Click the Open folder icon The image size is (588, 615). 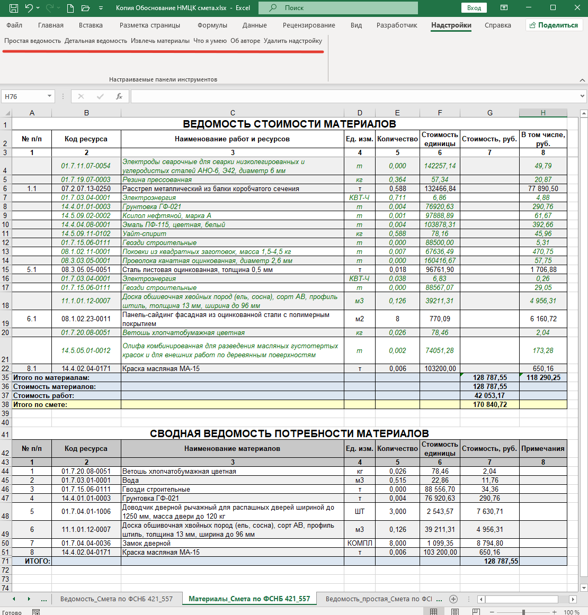(x=85, y=8)
